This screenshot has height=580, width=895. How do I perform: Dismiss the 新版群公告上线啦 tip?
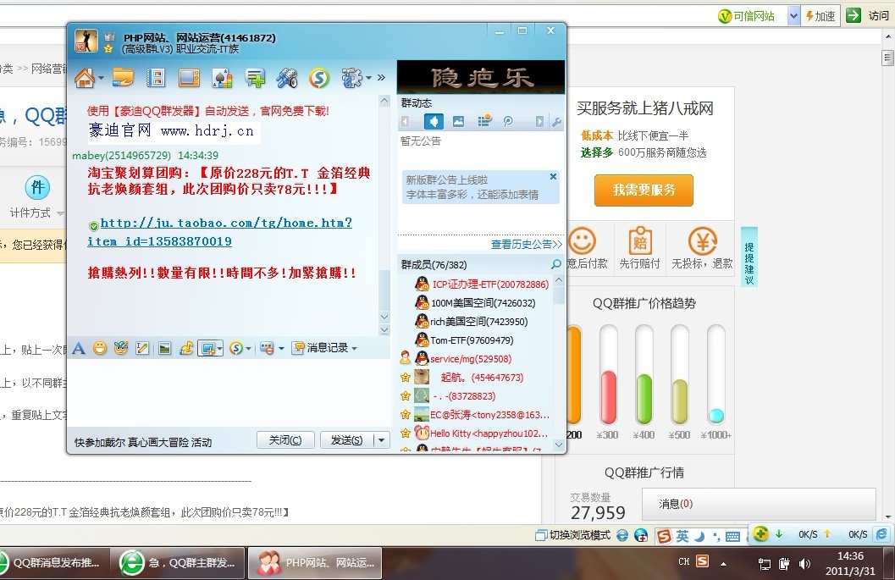[x=553, y=177]
